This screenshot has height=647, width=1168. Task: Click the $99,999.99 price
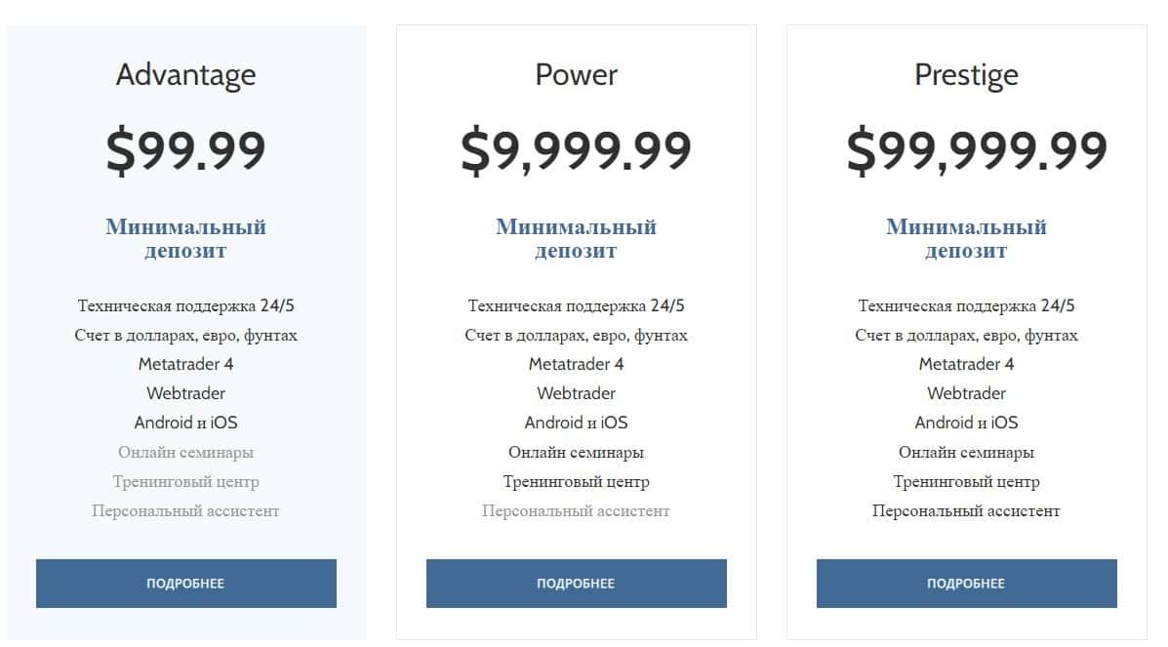point(976,150)
